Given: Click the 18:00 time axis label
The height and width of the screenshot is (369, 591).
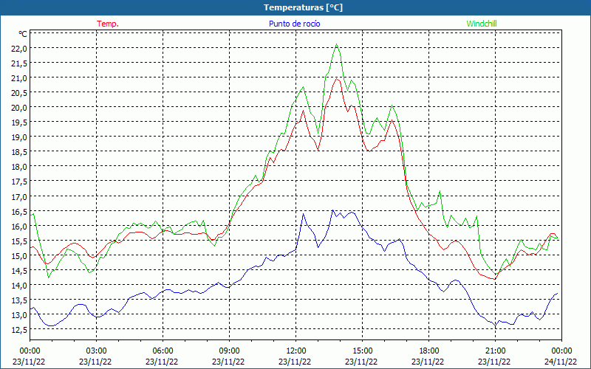Looking at the screenshot, I should click(429, 351).
